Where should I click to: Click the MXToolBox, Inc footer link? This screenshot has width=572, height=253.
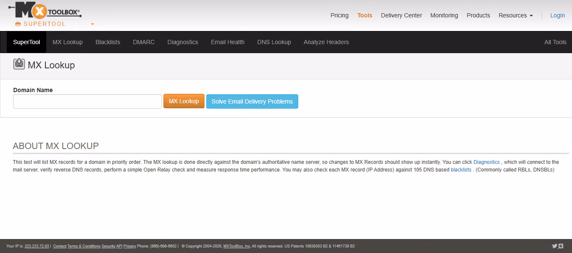pos(237,246)
